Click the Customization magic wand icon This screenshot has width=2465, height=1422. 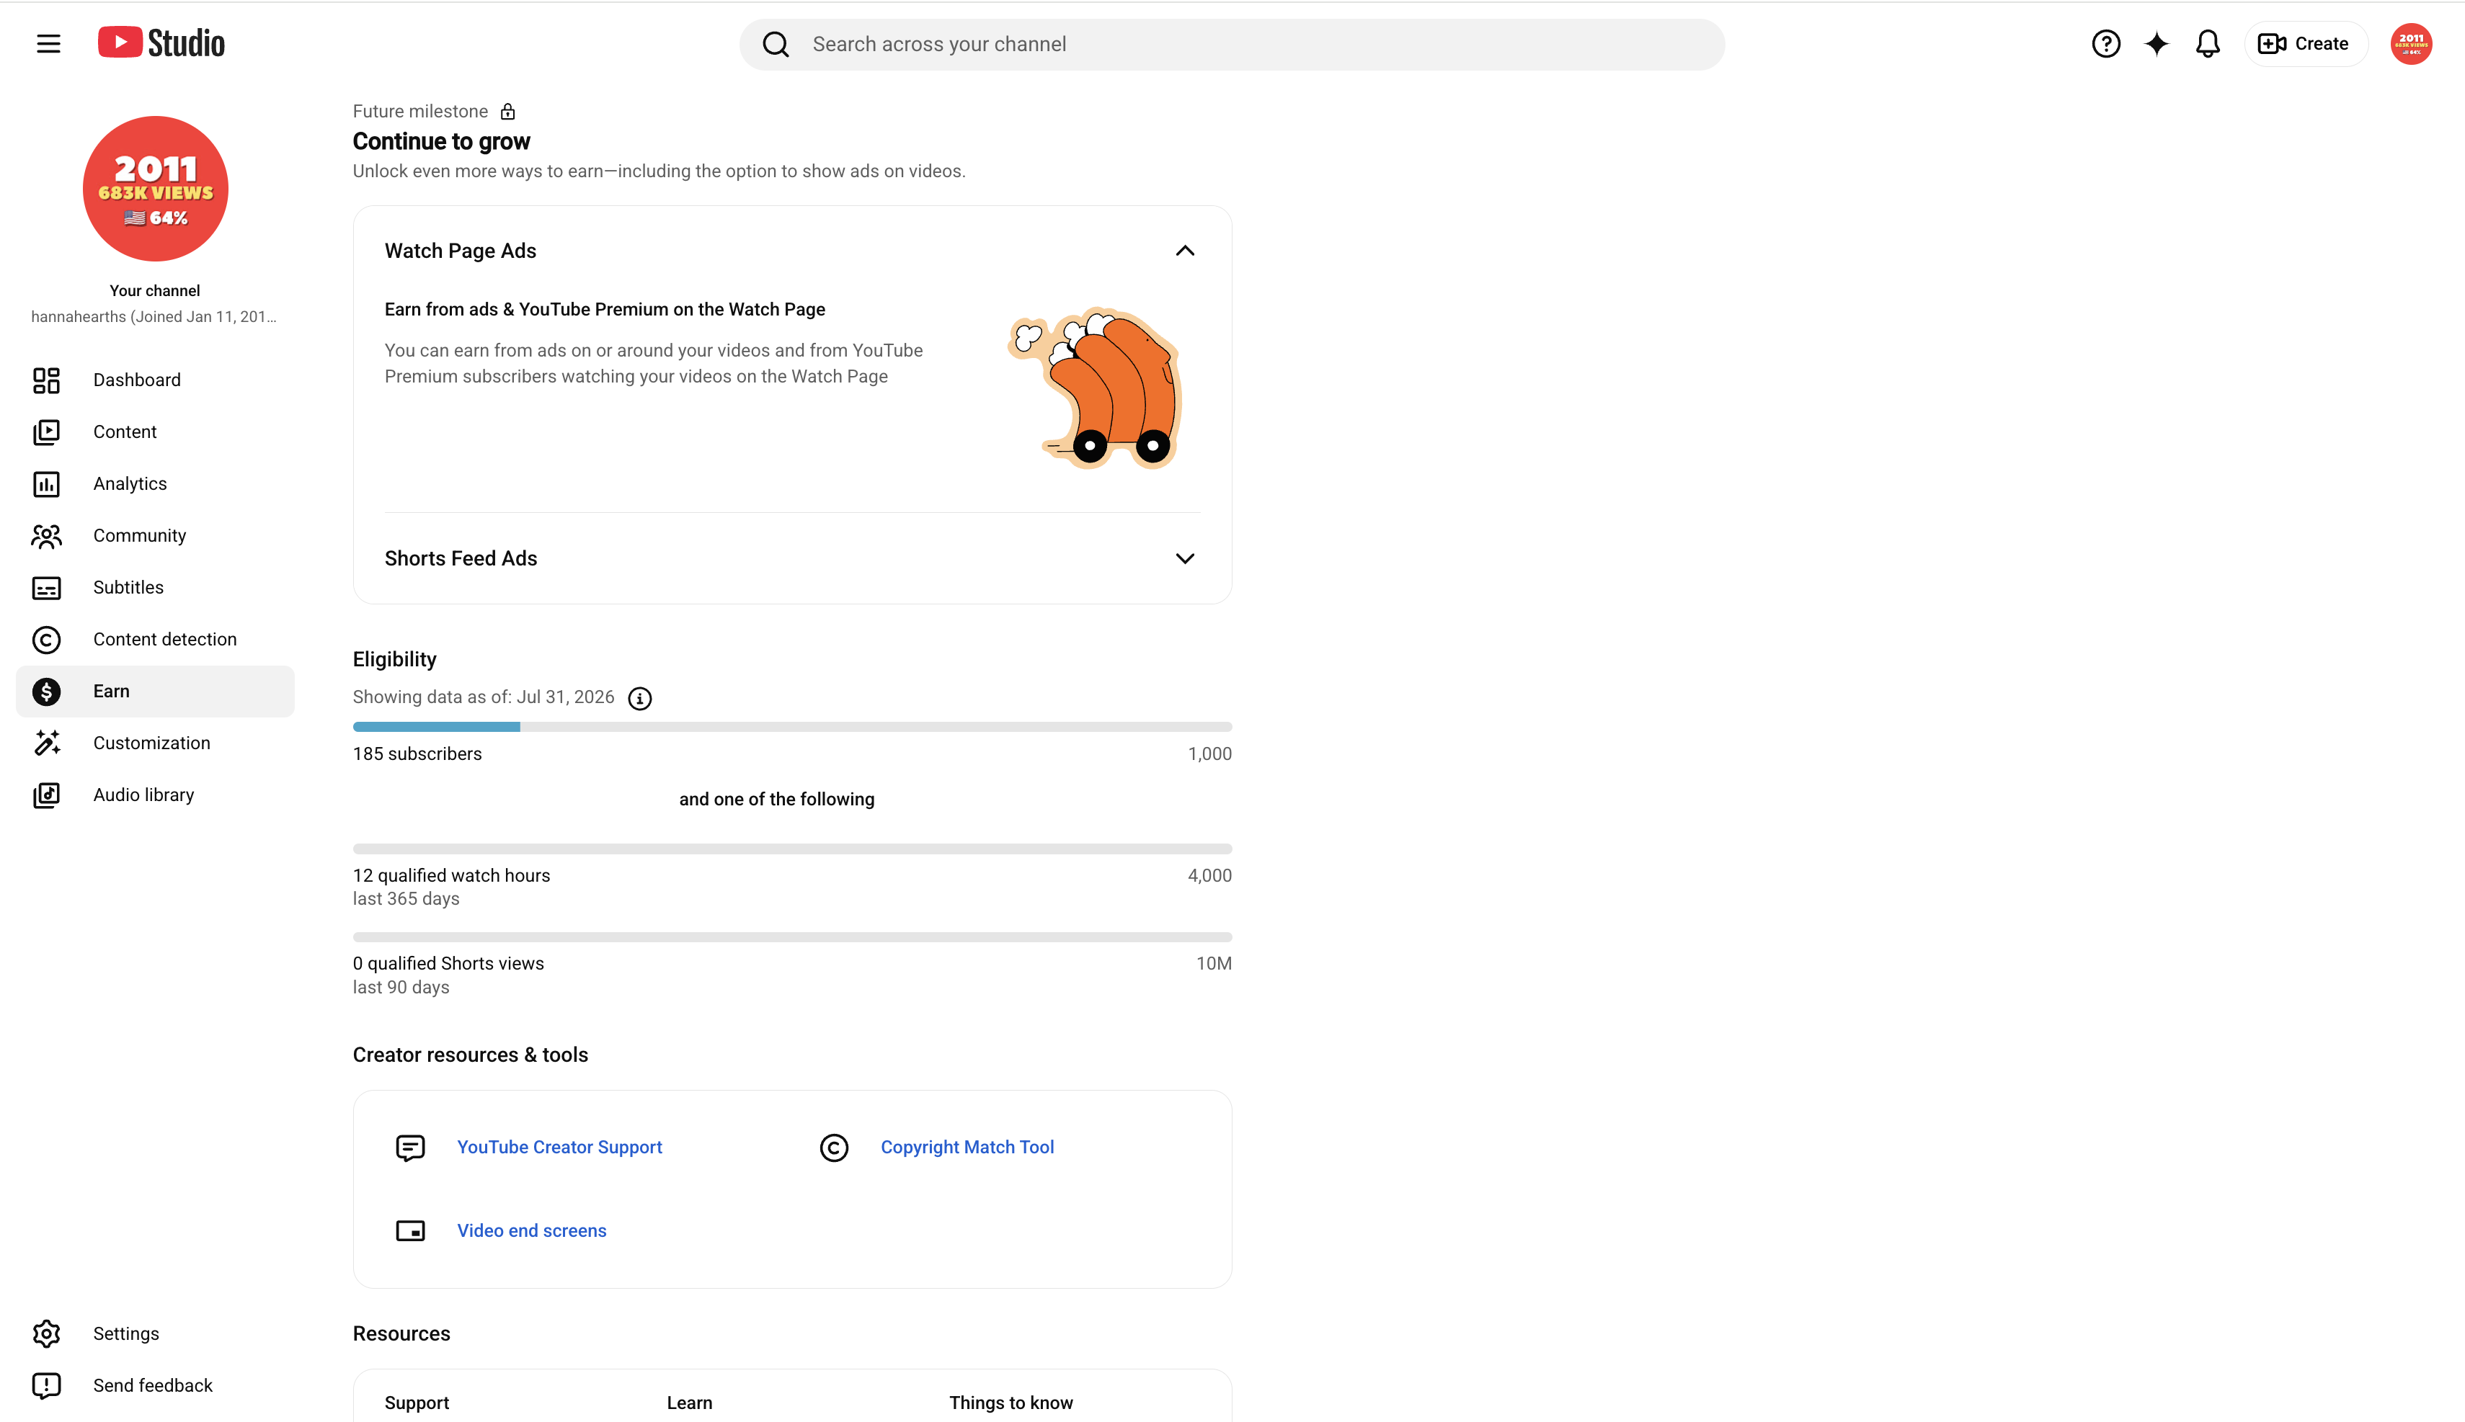pyautogui.click(x=46, y=743)
